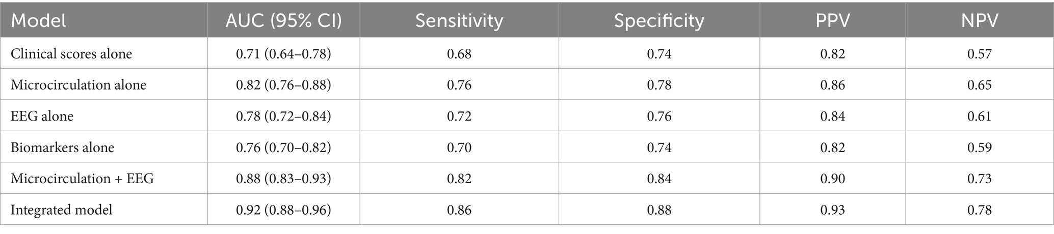Viewport: 1054px width, 234px height.
Task: Click the Model column header
Action: click(39, 21)
